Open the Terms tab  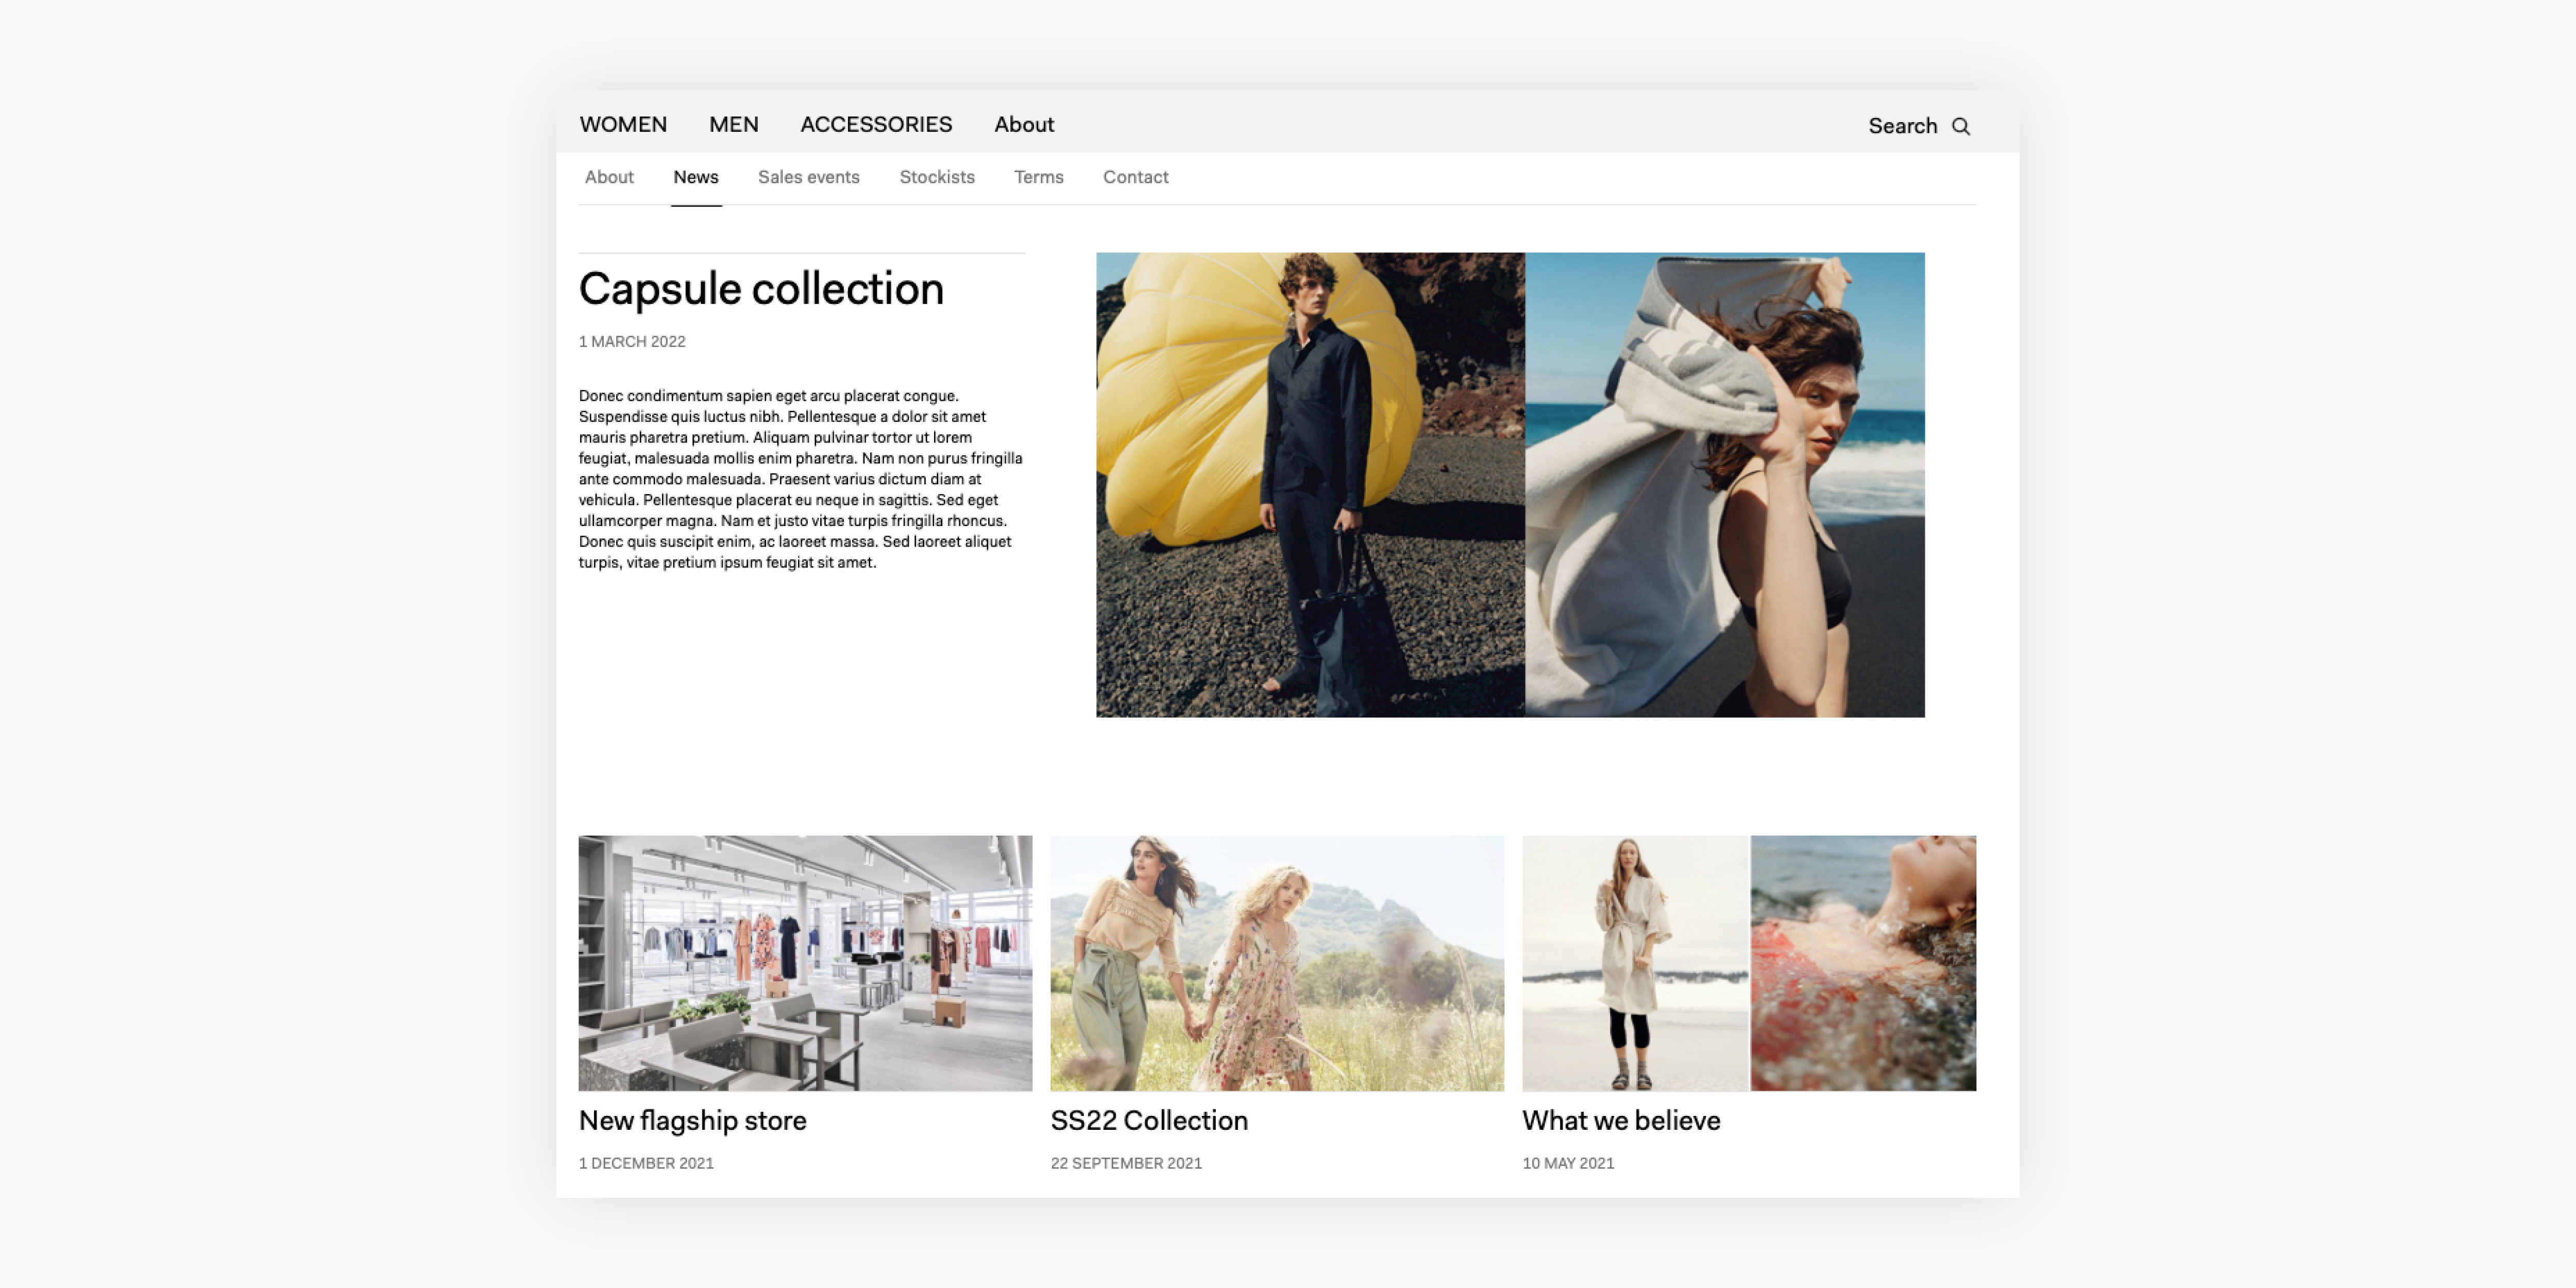coord(1039,177)
